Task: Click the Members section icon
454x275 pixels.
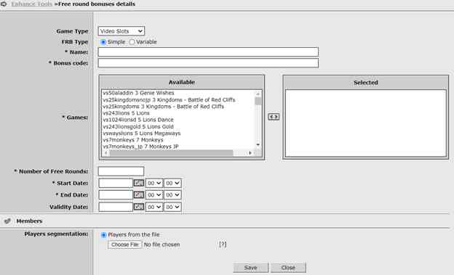Action: pyautogui.click(x=7, y=221)
